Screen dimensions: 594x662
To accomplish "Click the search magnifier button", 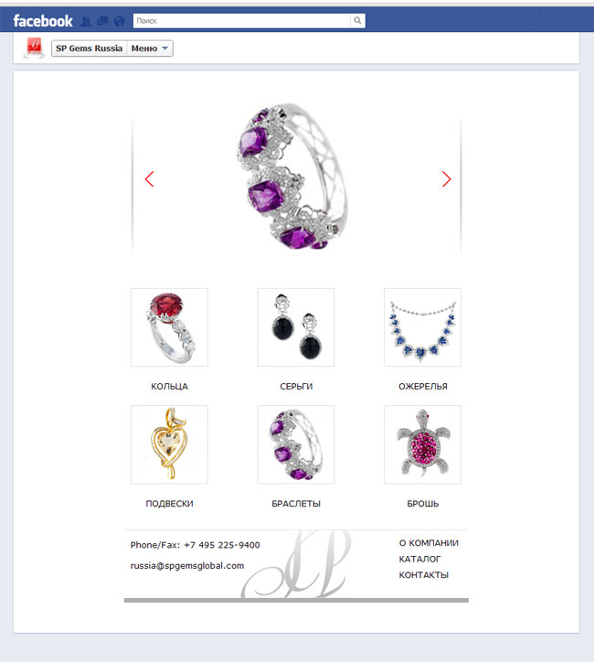I will tap(357, 20).
